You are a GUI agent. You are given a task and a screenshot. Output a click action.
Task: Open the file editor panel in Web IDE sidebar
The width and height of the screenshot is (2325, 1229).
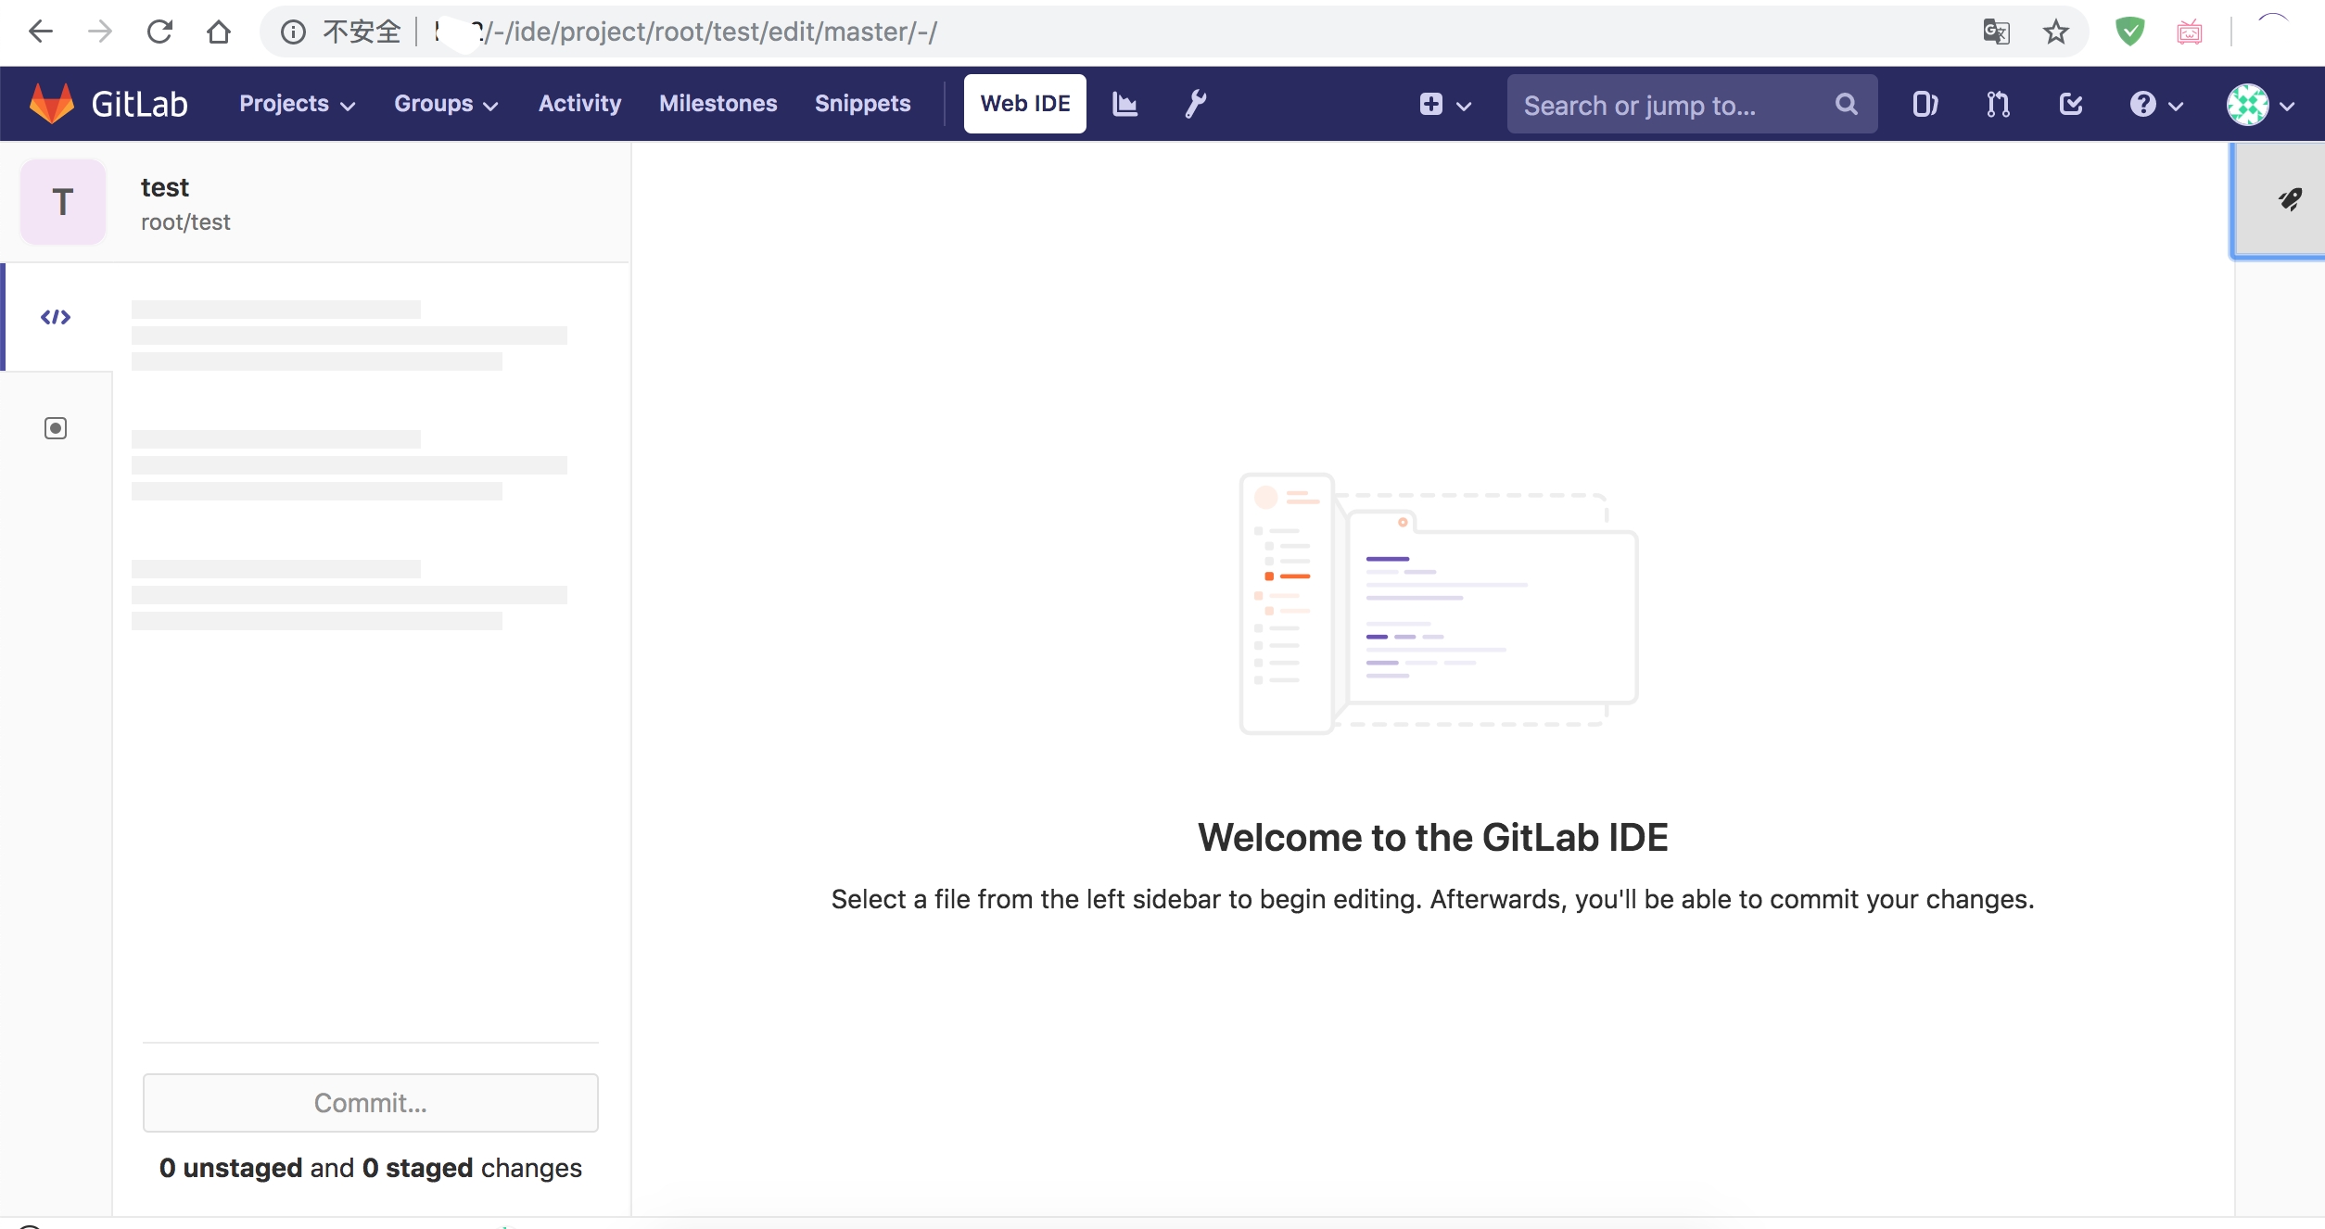coord(56,316)
